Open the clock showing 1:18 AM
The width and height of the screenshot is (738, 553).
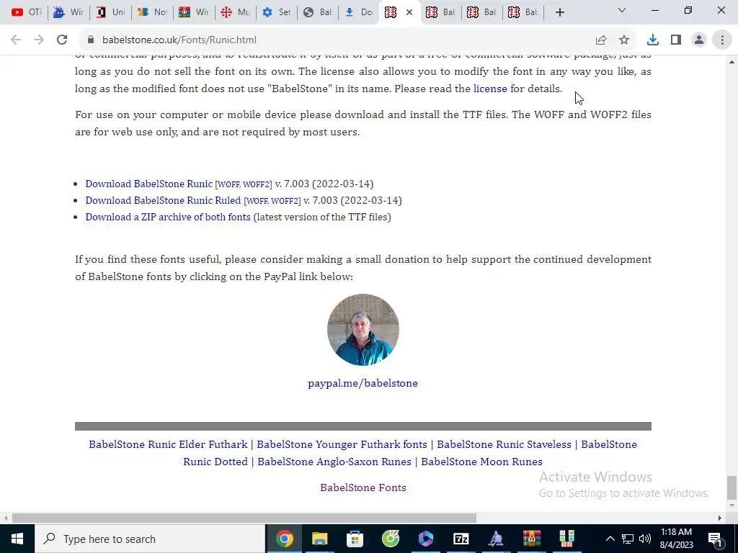(676, 539)
